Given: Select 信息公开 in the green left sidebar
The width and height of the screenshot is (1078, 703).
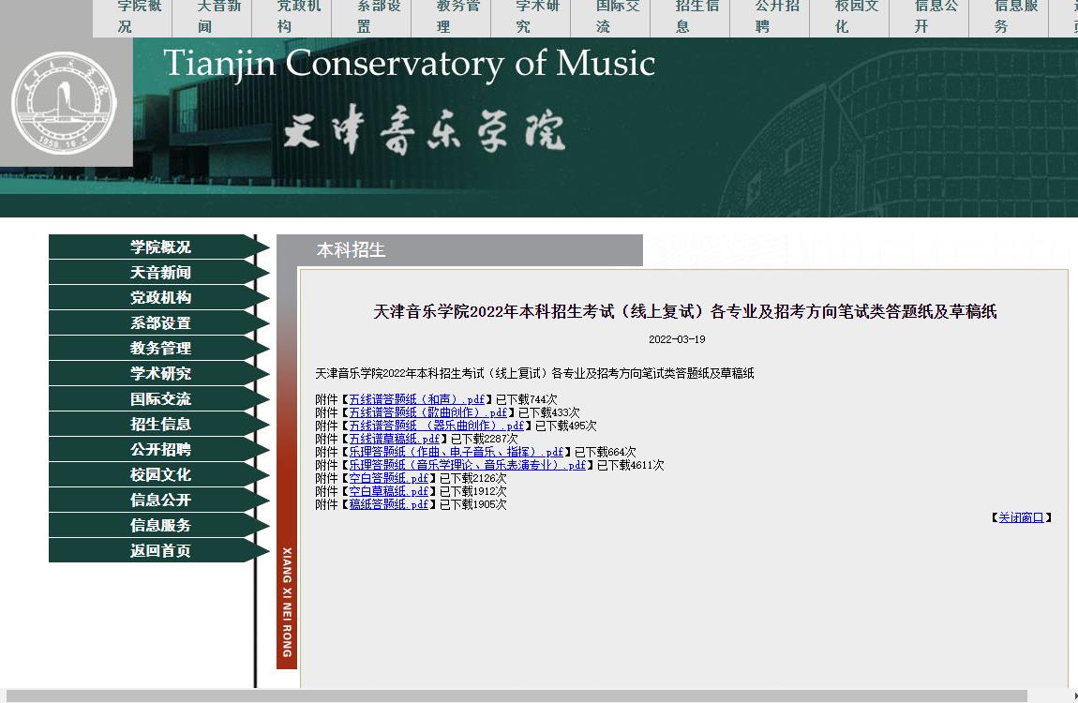Looking at the screenshot, I should click(x=159, y=501).
